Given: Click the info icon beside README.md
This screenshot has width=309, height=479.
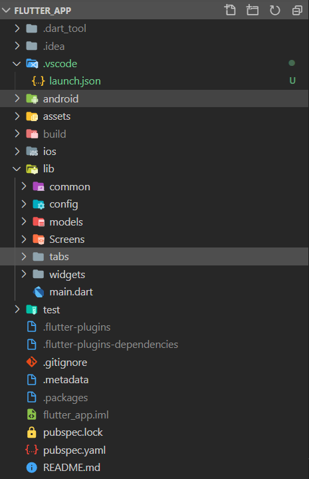Looking at the screenshot, I should point(32,468).
